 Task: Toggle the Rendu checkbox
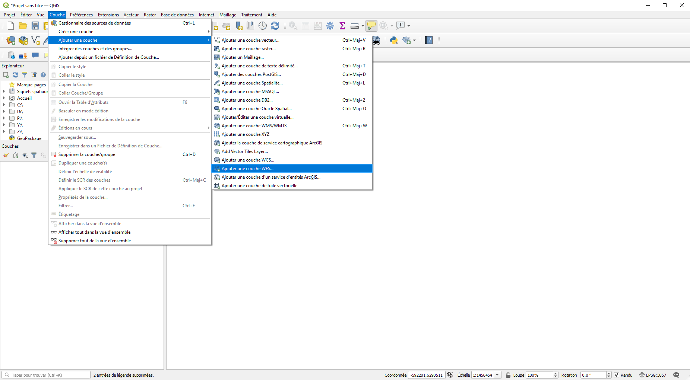[x=617, y=375]
